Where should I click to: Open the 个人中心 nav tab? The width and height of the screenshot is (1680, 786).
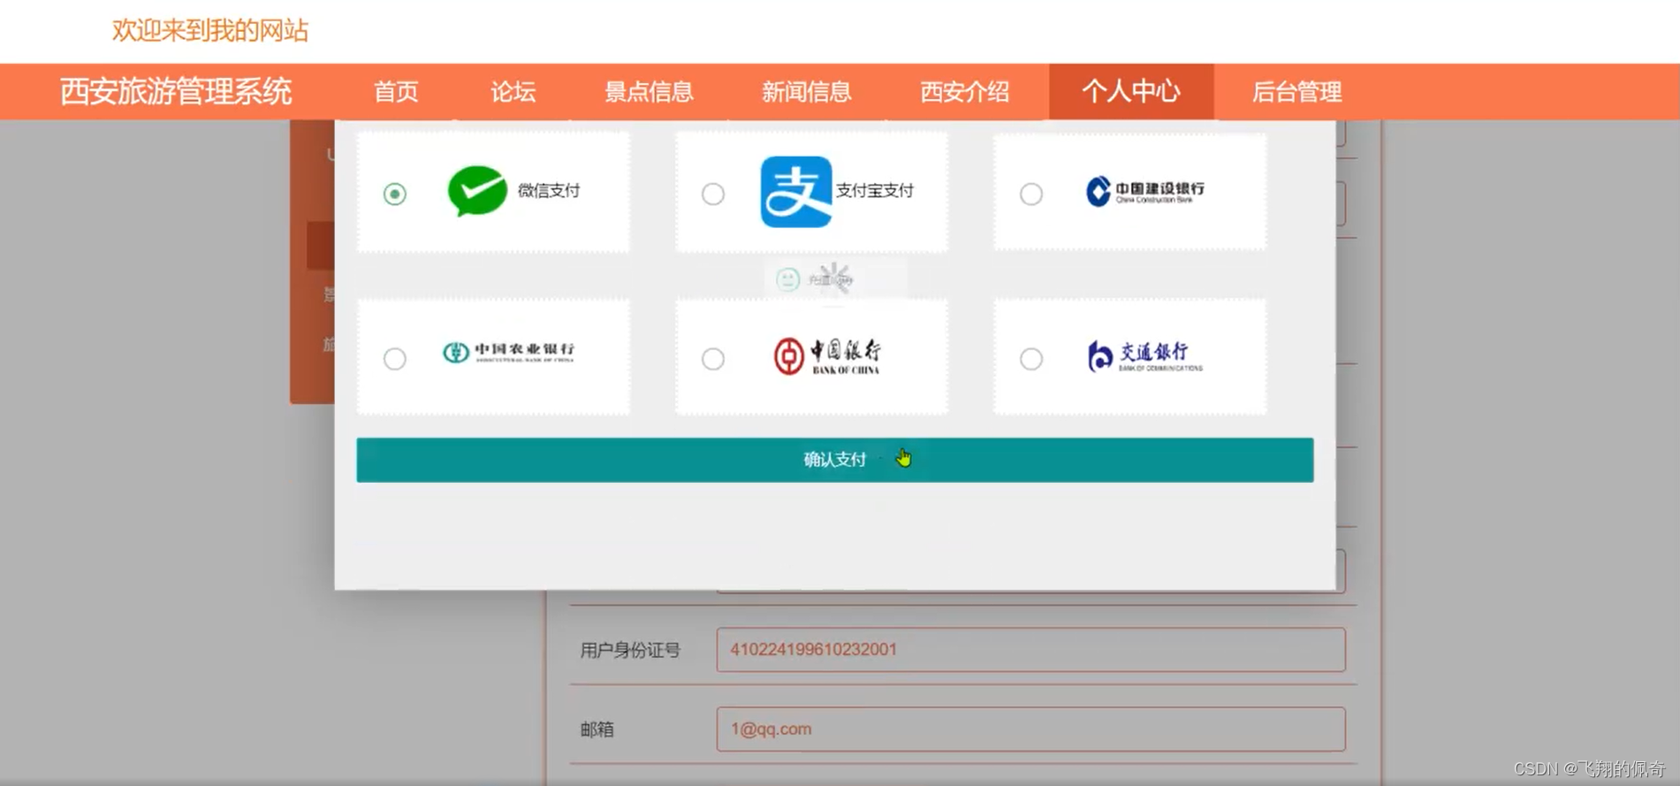(1131, 91)
